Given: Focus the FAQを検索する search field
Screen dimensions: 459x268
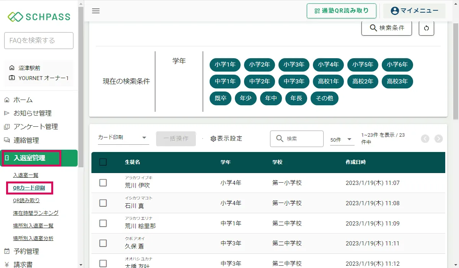Looking at the screenshot, I should (x=39, y=41).
